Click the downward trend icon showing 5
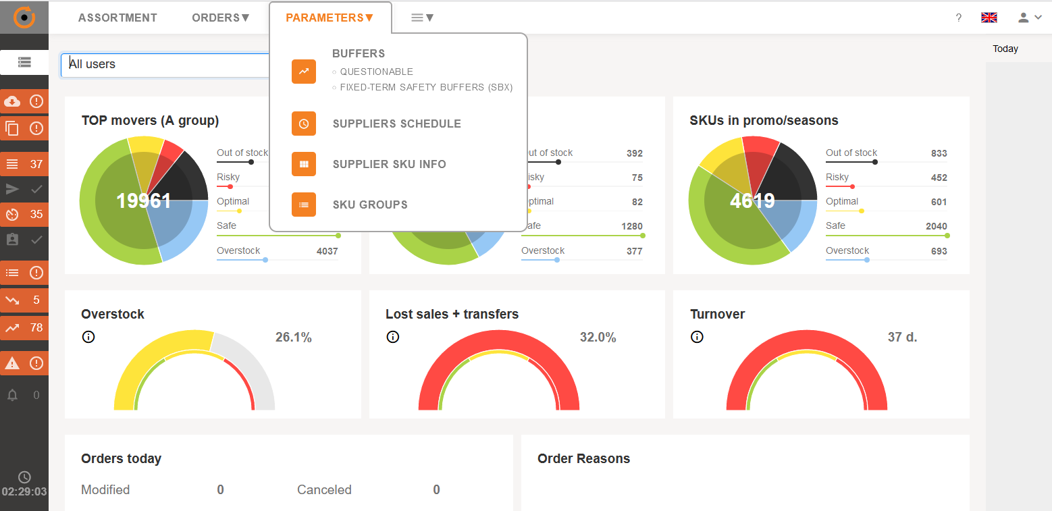The image size is (1052, 511). (x=12, y=300)
